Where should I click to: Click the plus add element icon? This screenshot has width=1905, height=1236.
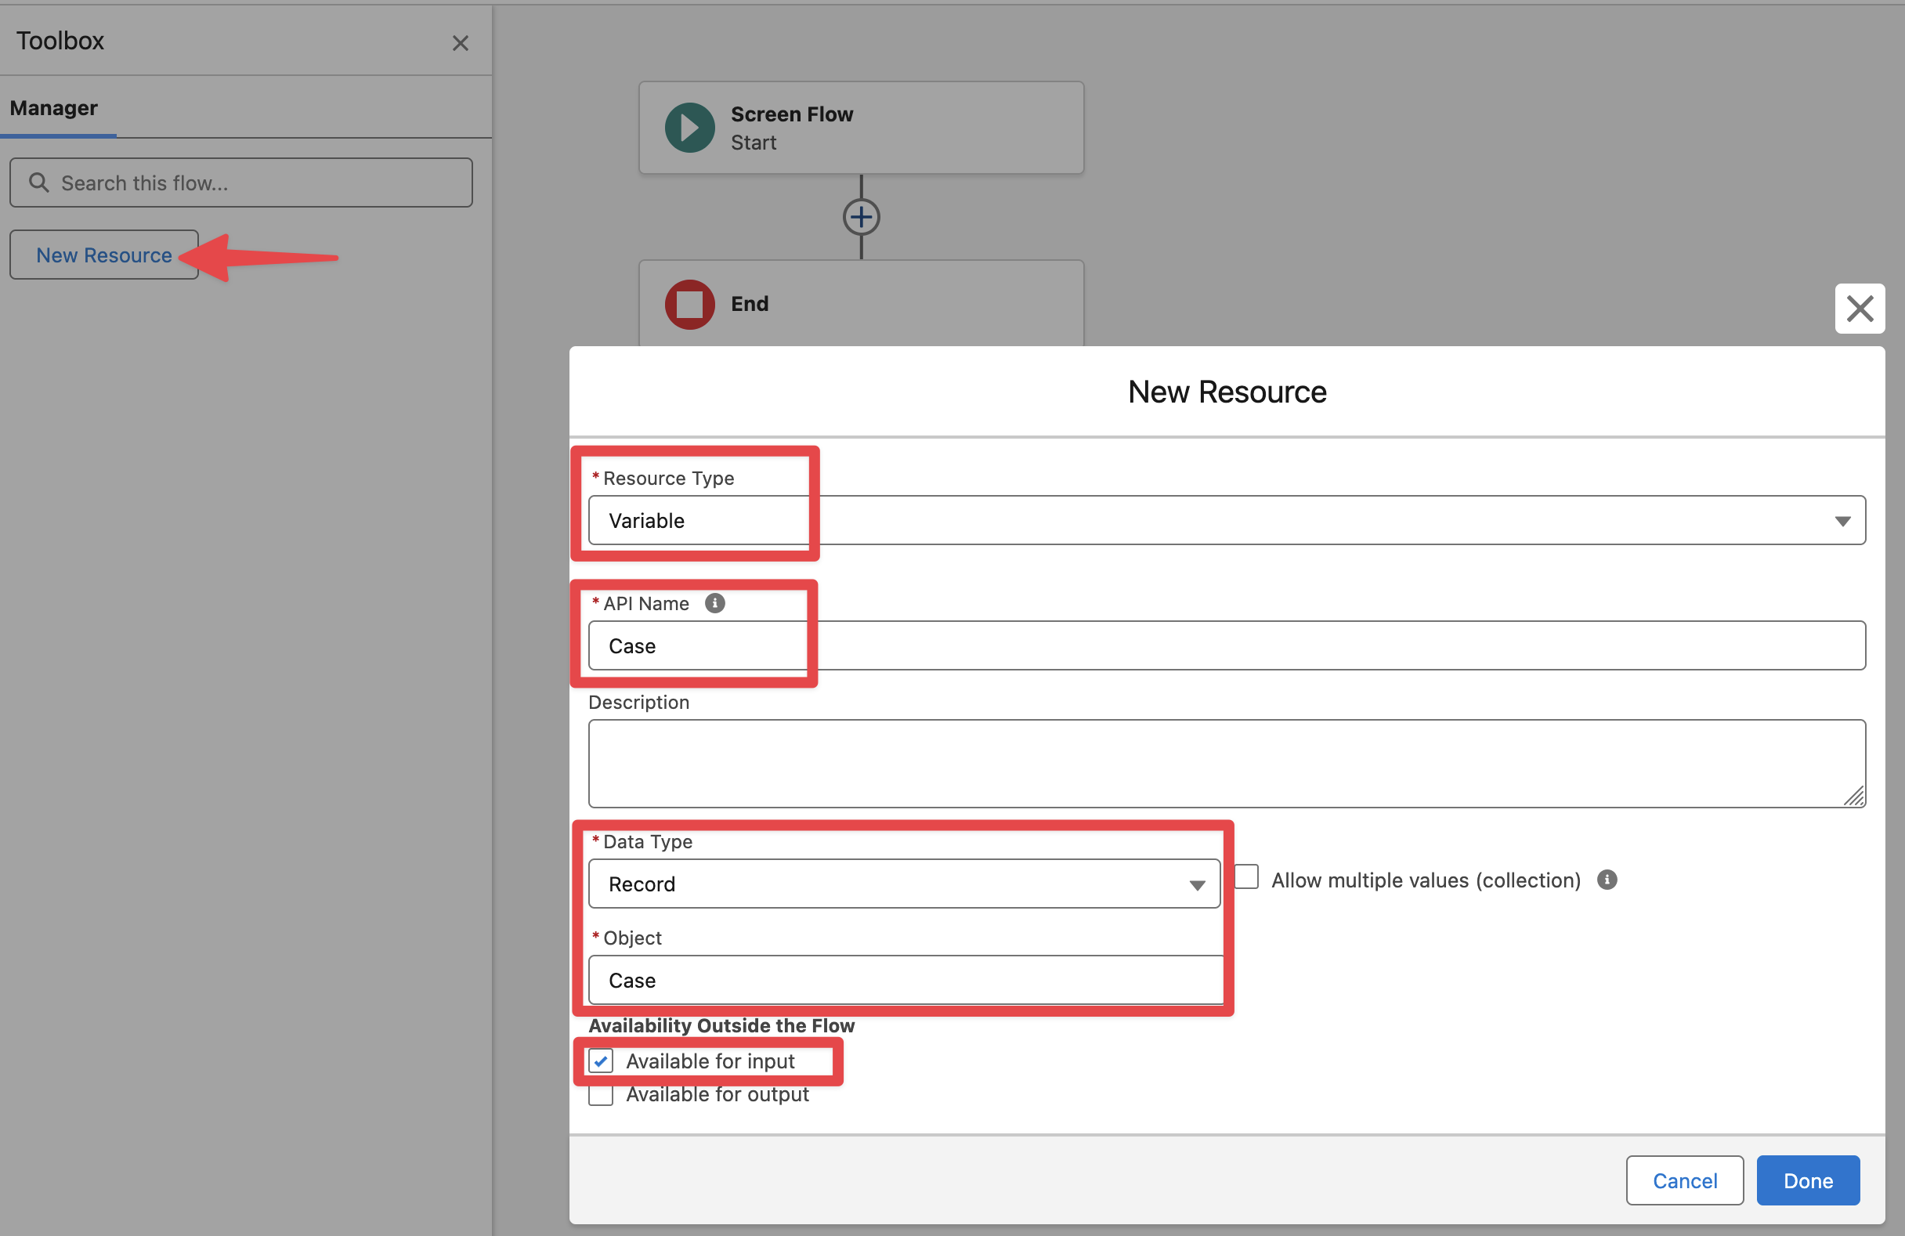coord(862,217)
